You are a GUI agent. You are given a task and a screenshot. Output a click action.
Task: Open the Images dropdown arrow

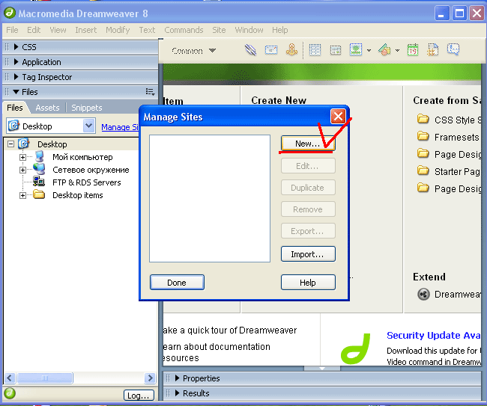pyautogui.click(x=369, y=50)
